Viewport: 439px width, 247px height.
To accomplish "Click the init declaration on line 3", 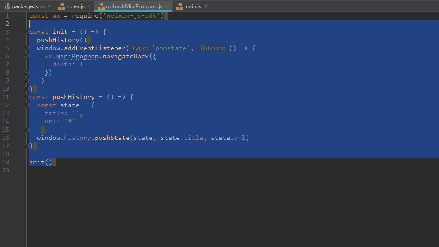I will click(60, 32).
